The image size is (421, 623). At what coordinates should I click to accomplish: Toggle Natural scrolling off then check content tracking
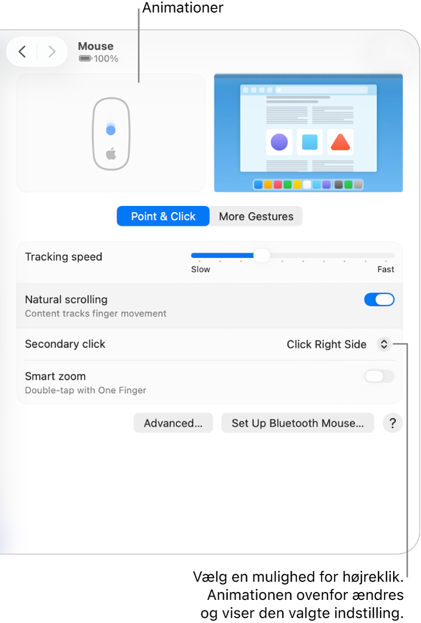tap(379, 299)
